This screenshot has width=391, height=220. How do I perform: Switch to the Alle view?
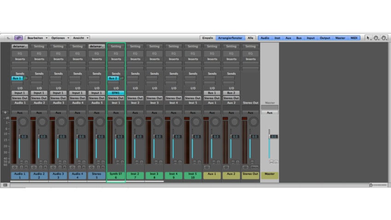[x=250, y=38]
